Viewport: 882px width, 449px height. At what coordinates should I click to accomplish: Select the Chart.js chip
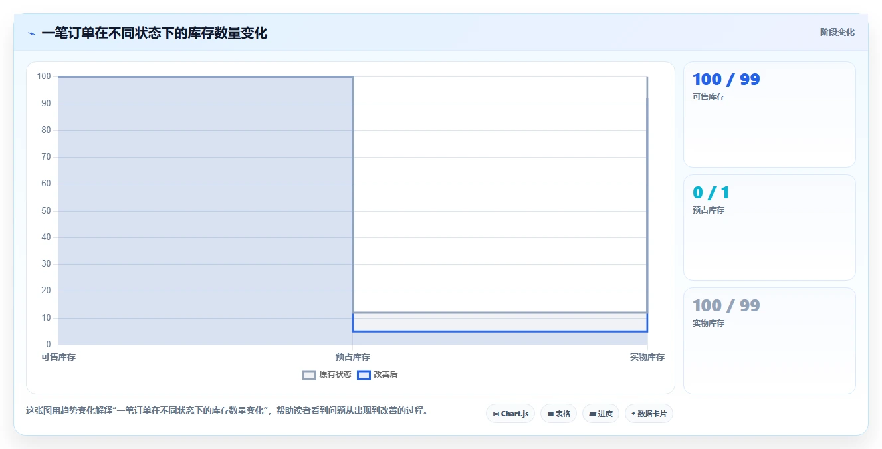[510, 414]
